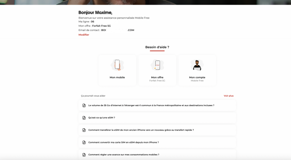
Task: Click the Mon mobile phone-in-hand icon
Action: (117, 65)
